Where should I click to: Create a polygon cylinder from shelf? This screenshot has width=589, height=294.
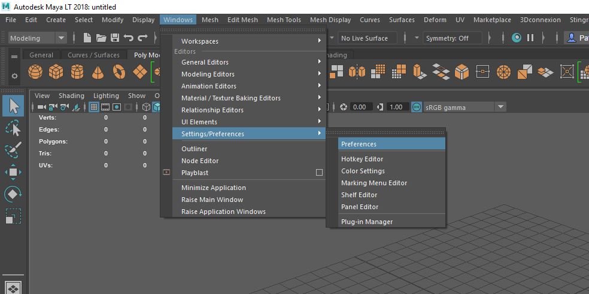coord(77,71)
